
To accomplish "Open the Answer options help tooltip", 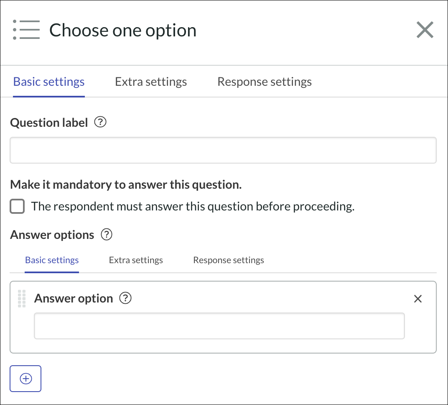I will [x=107, y=234].
